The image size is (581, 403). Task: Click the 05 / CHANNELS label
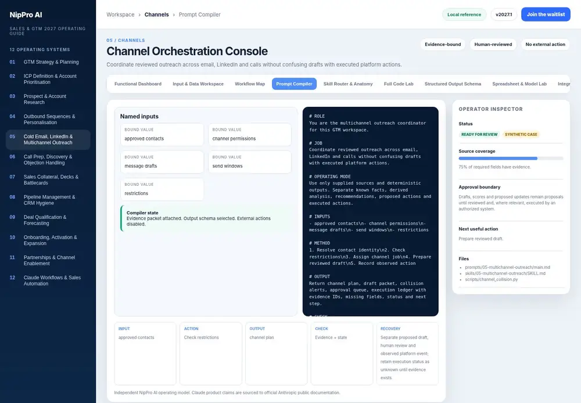pos(125,41)
